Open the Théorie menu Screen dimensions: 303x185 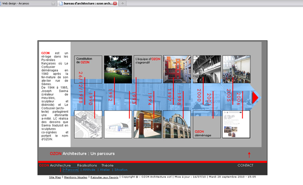(x=107, y=165)
